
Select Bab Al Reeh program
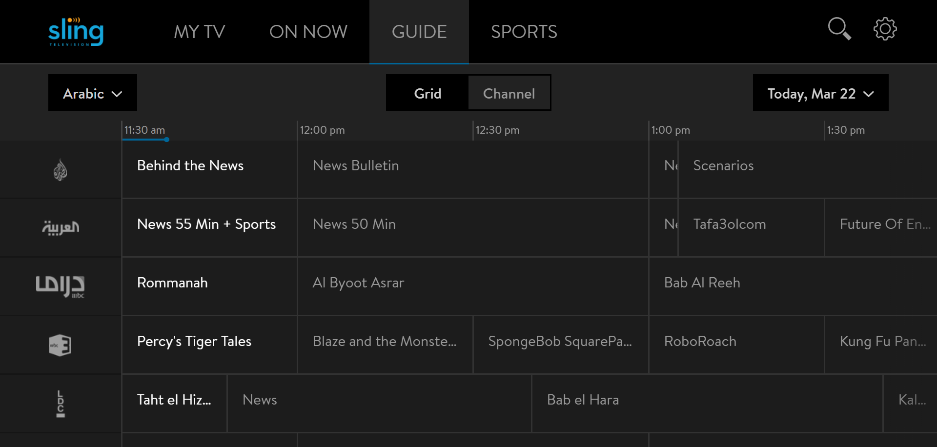(793, 286)
